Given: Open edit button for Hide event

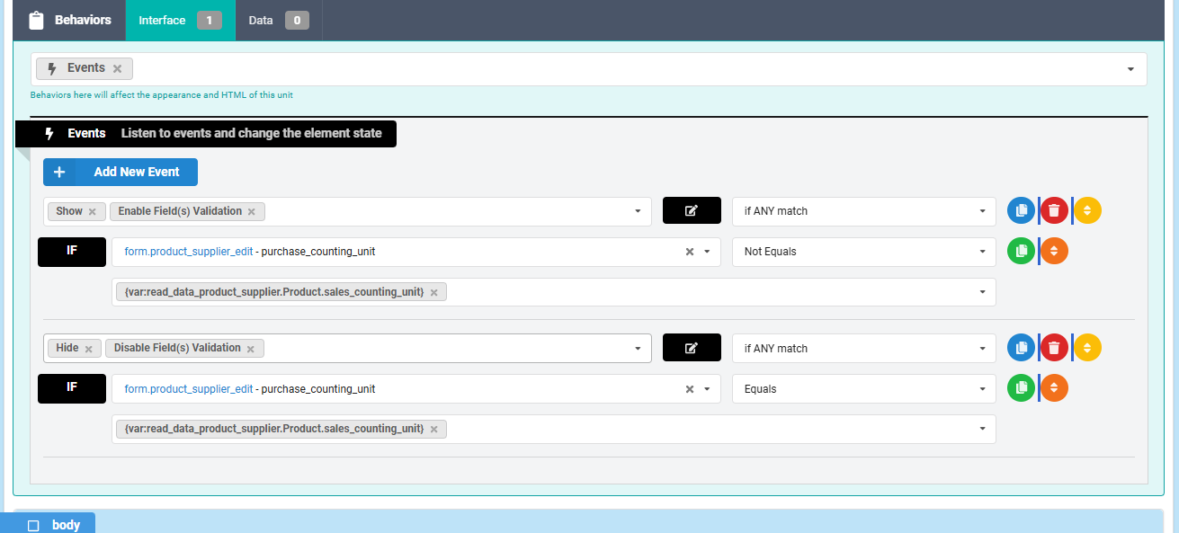Looking at the screenshot, I should tap(692, 348).
